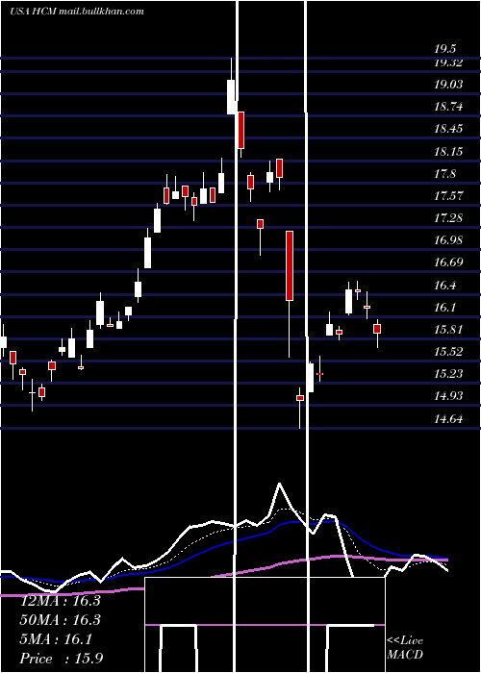Image resolution: width=481 pixels, height=673 pixels.
Task: Click the 'USA HCM mail.bullkhan.com' header text
Action: (x=76, y=12)
